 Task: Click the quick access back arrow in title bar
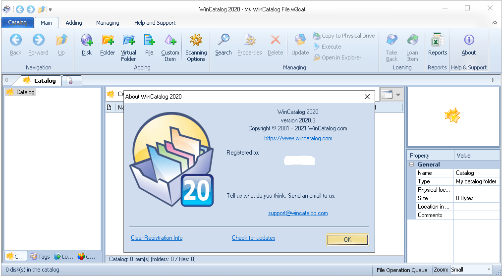click(x=20, y=9)
